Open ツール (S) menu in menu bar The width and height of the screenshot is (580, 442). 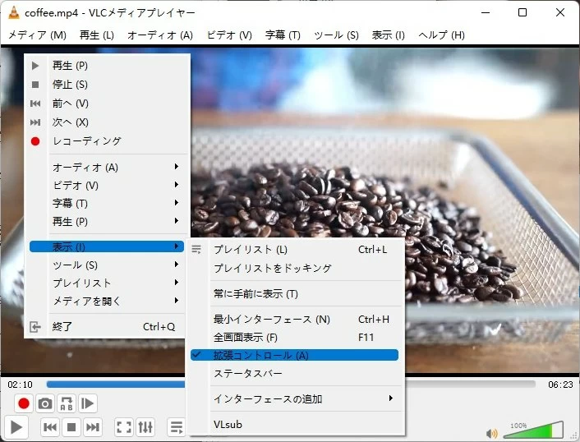(336, 35)
